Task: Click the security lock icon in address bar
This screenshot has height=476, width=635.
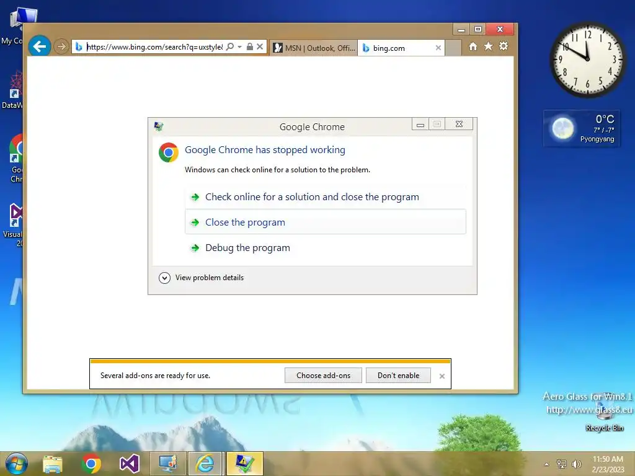Action: pos(250,46)
